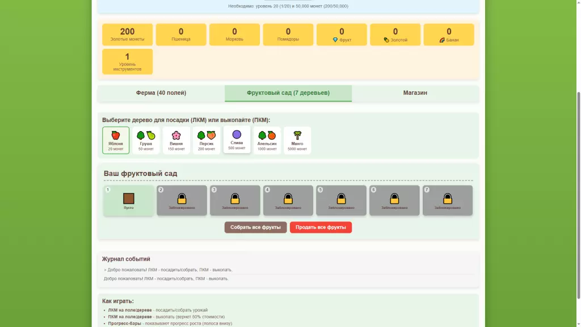Click the Уровень инструментов tile
Viewport: 581px width, 327px height.
click(x=127, y=61)
